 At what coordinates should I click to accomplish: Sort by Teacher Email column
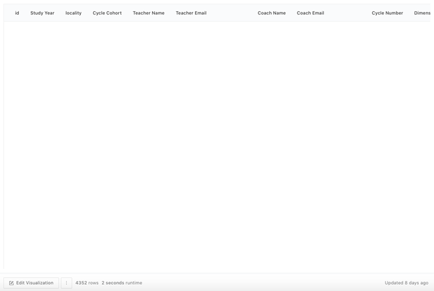coord(191,13)
